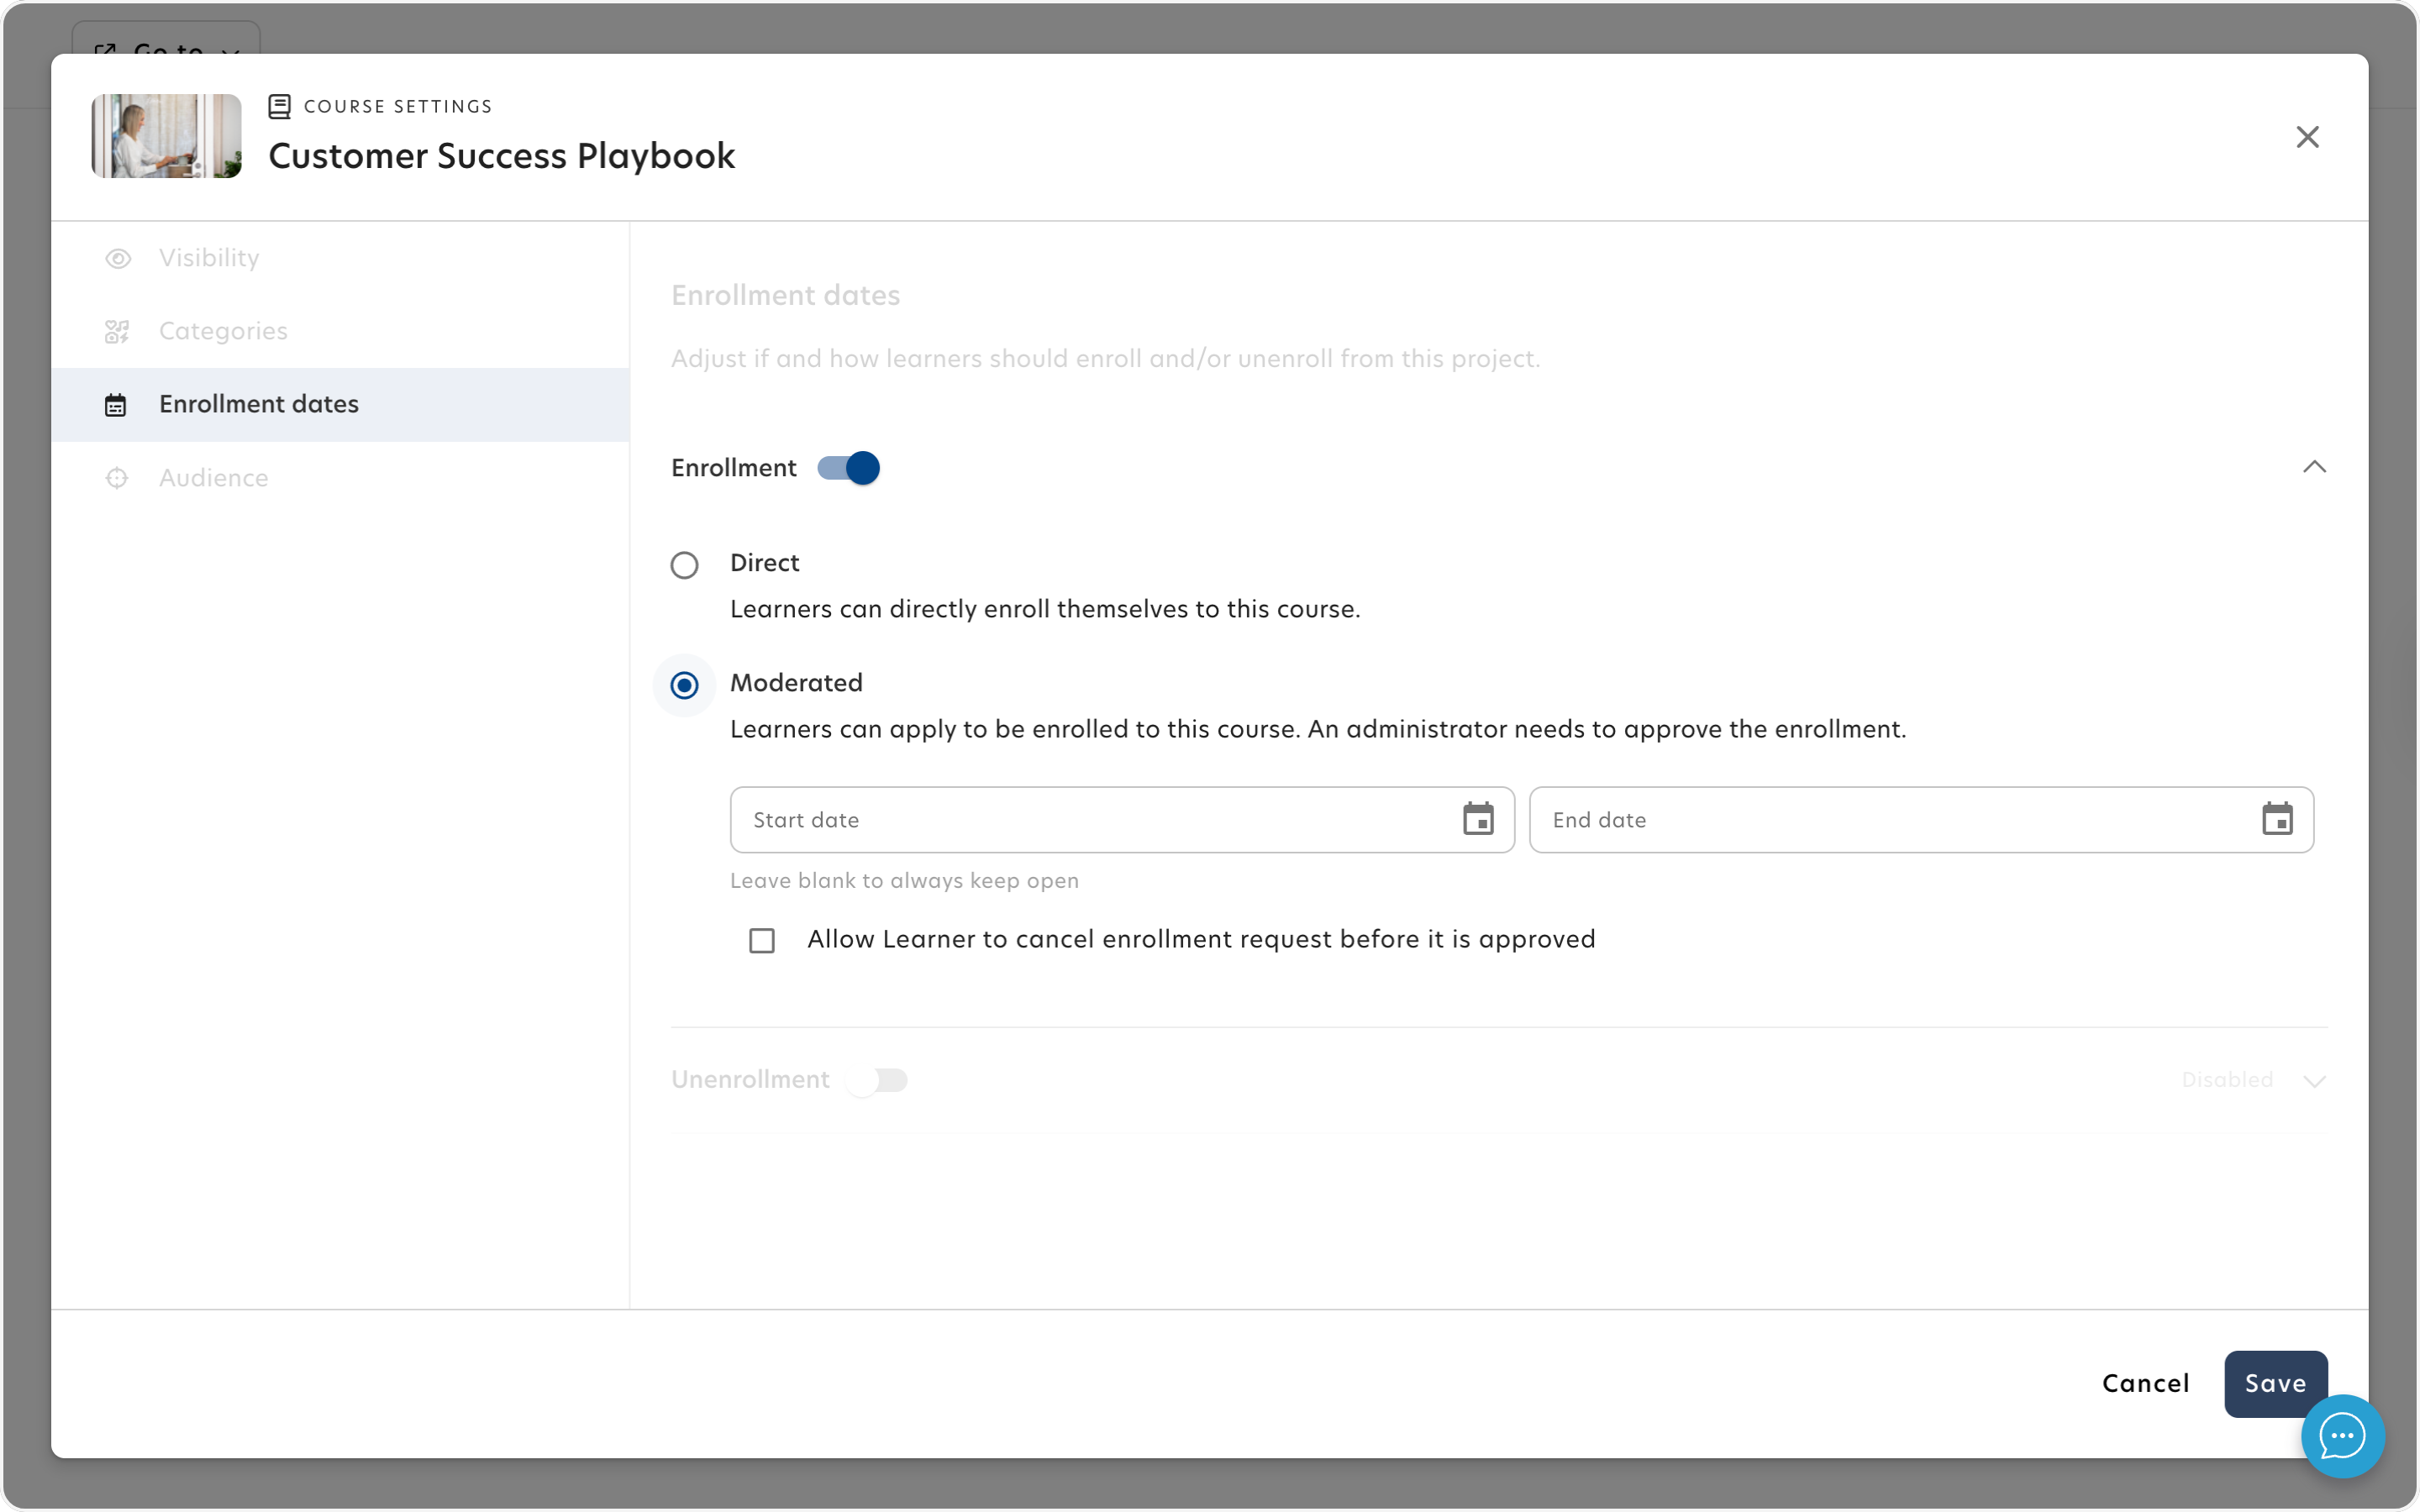Open the chat support bubble
The height and width of the screenshot is (1512, 2420).
coord(2342,1436)
